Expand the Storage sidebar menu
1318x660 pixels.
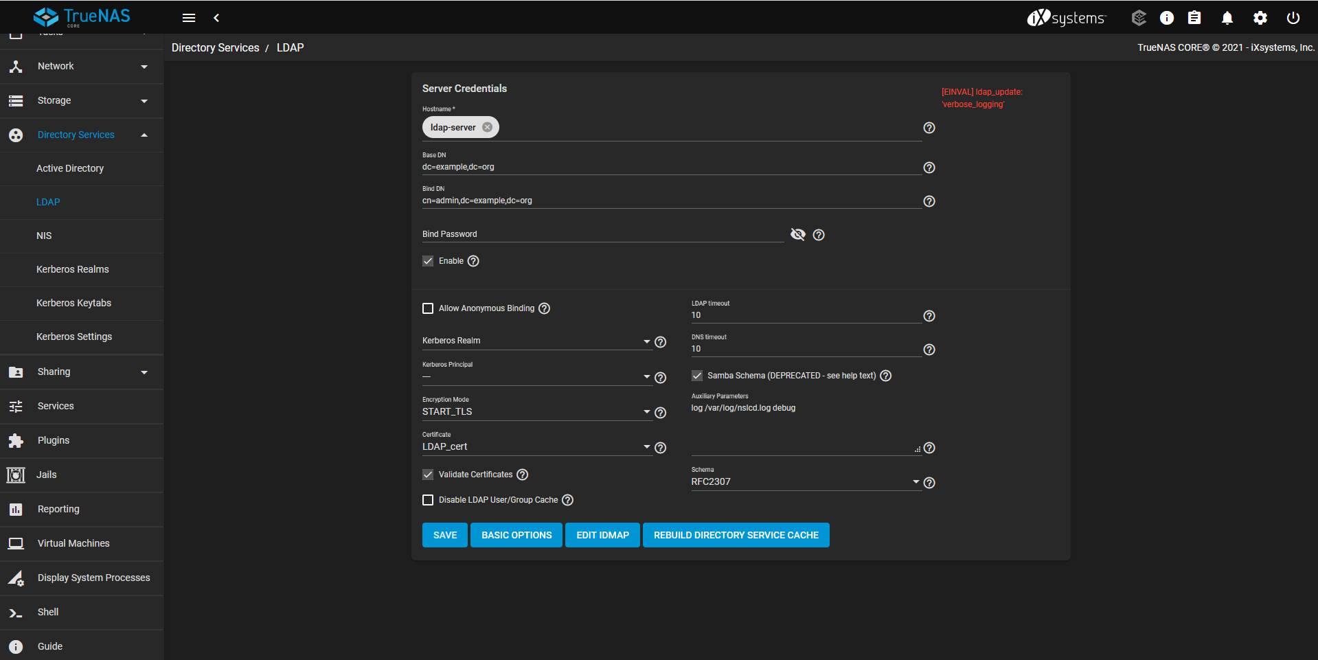pos(82,101)
